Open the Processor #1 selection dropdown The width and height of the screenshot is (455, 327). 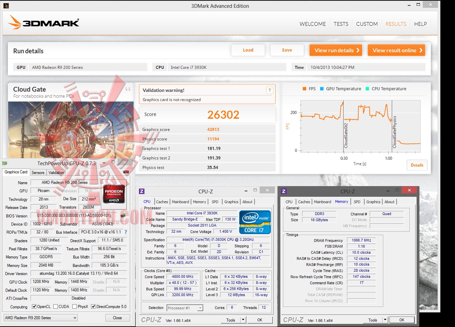pyautogui.click(x=185, y=308)
